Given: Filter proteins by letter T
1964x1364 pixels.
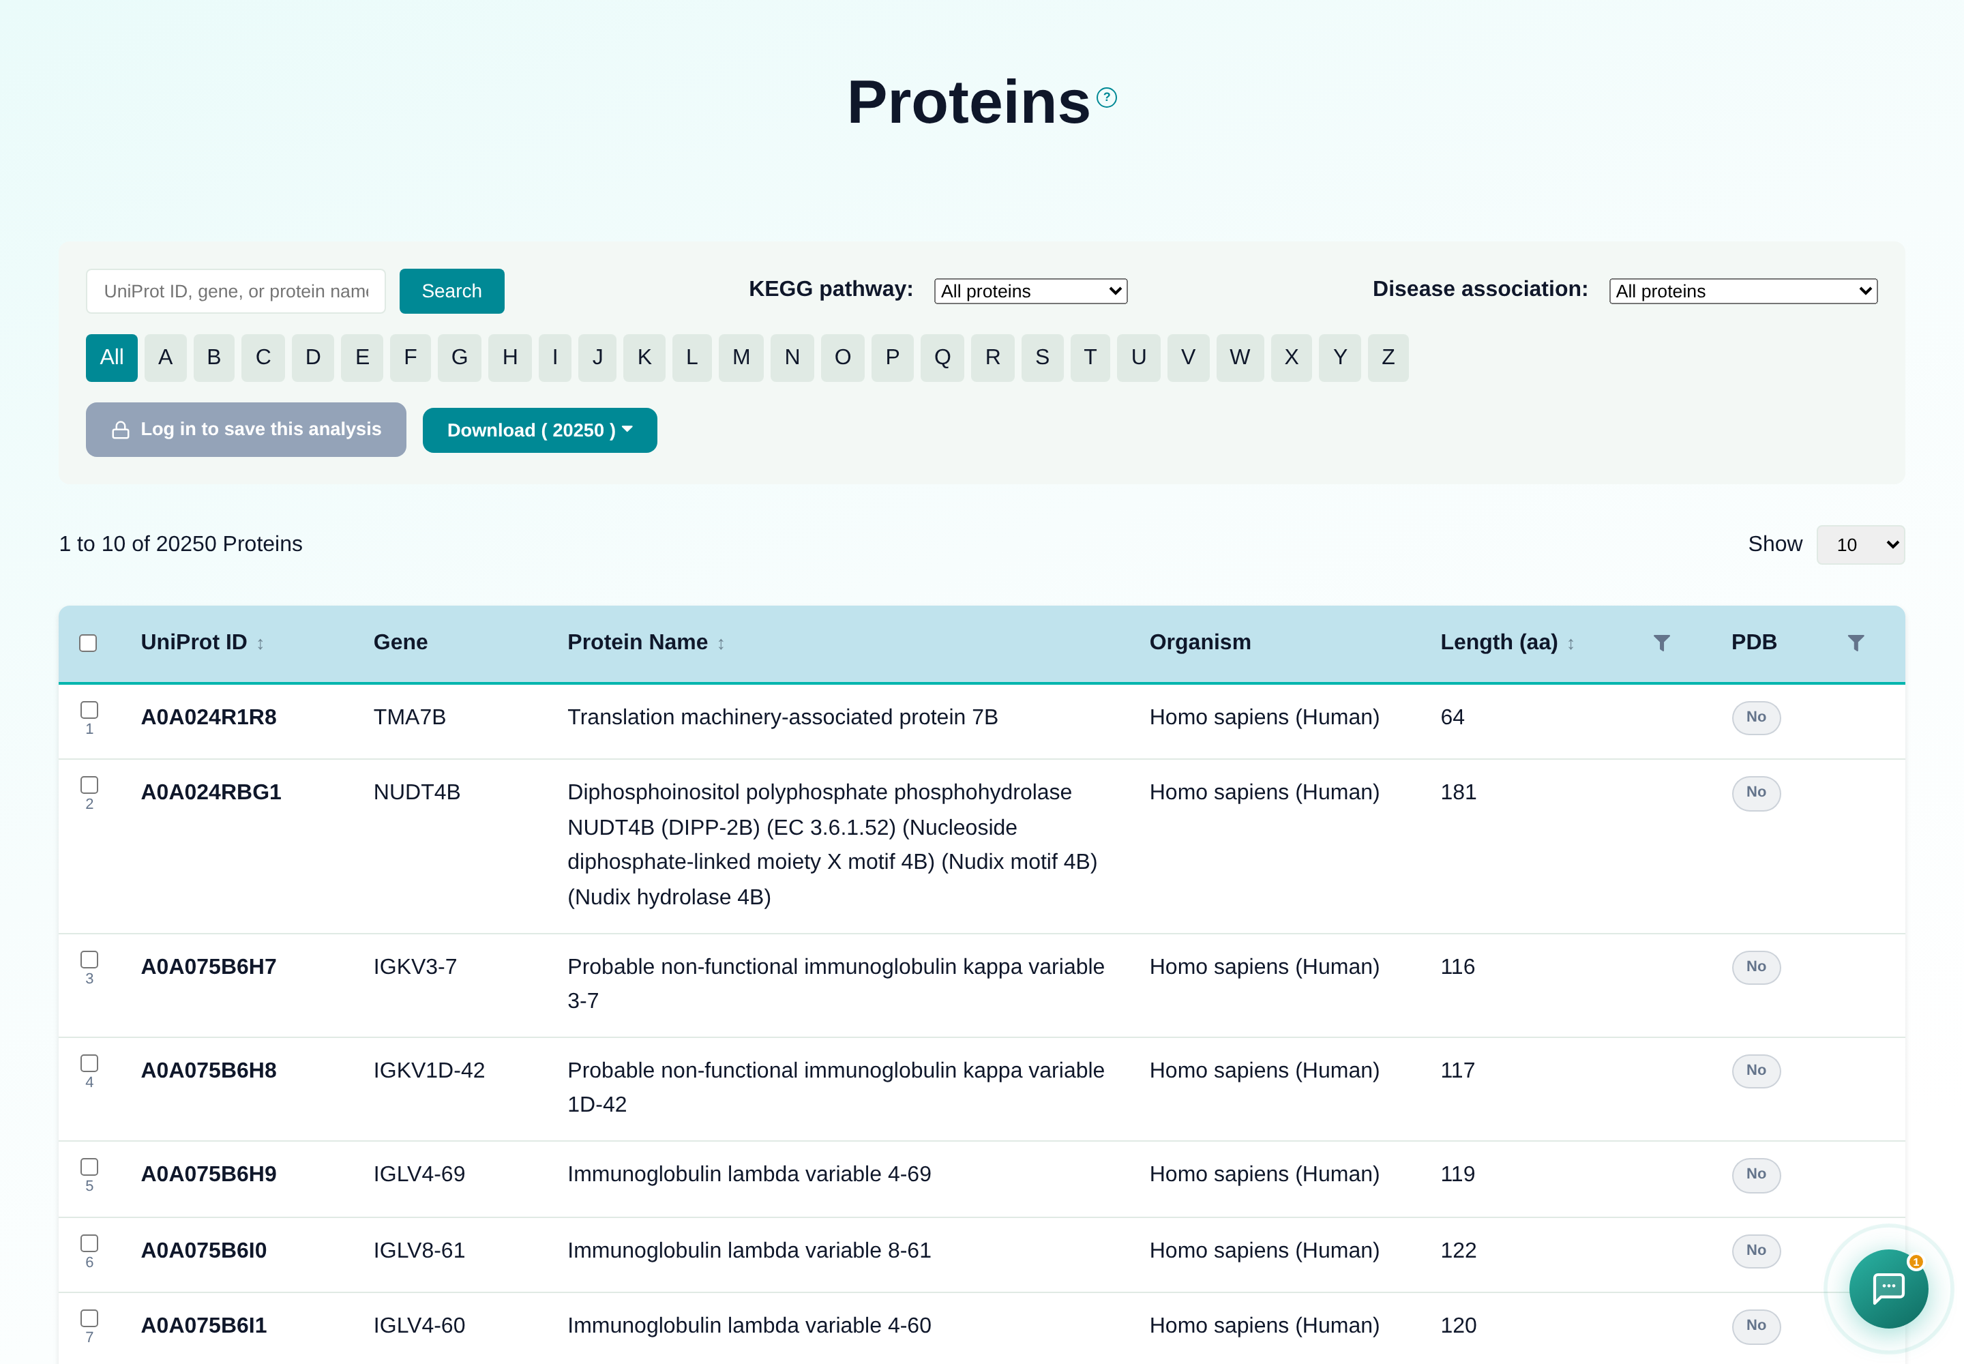Looking at the screenshot, I should (x=1090, y=357).
